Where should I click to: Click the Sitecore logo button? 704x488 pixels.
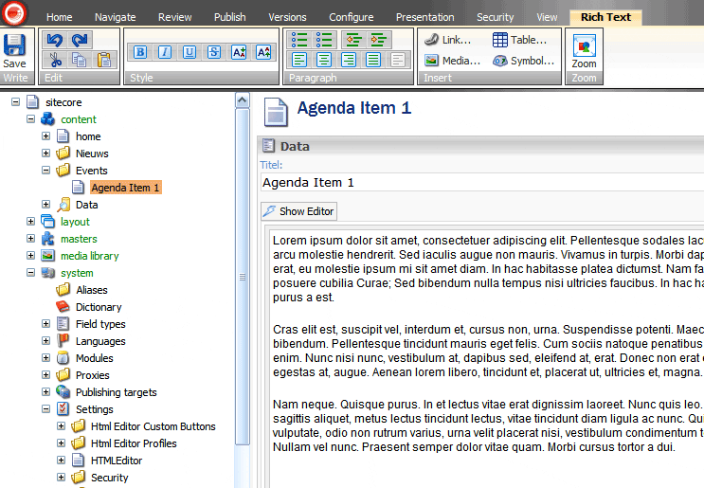pyautogui.click(x=13, y=13)
